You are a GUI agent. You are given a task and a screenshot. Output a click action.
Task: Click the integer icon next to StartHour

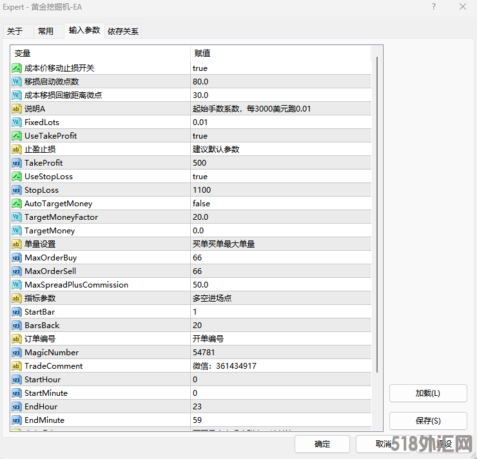pos(16,379)
